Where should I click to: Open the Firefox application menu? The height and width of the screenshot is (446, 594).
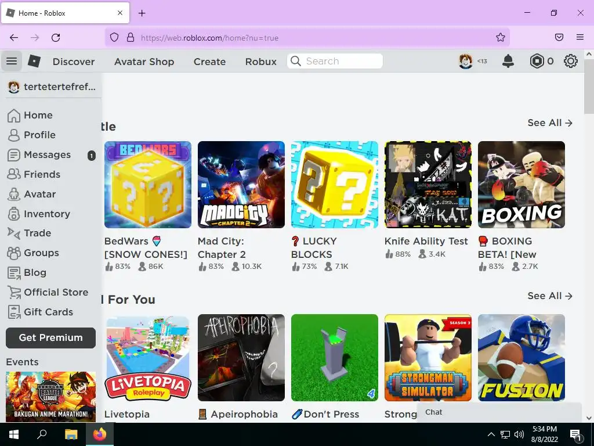click(579, 37)
